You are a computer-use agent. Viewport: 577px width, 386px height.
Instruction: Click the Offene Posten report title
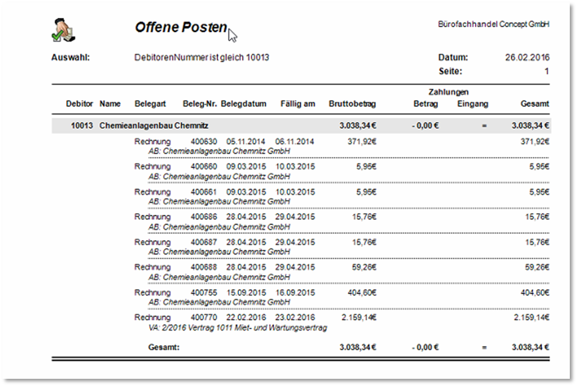click(x=181, y=28)
